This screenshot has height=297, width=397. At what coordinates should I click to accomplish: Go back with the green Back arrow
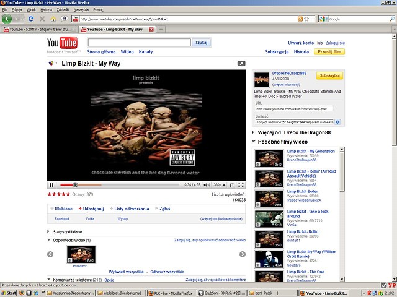coord(7,19)
